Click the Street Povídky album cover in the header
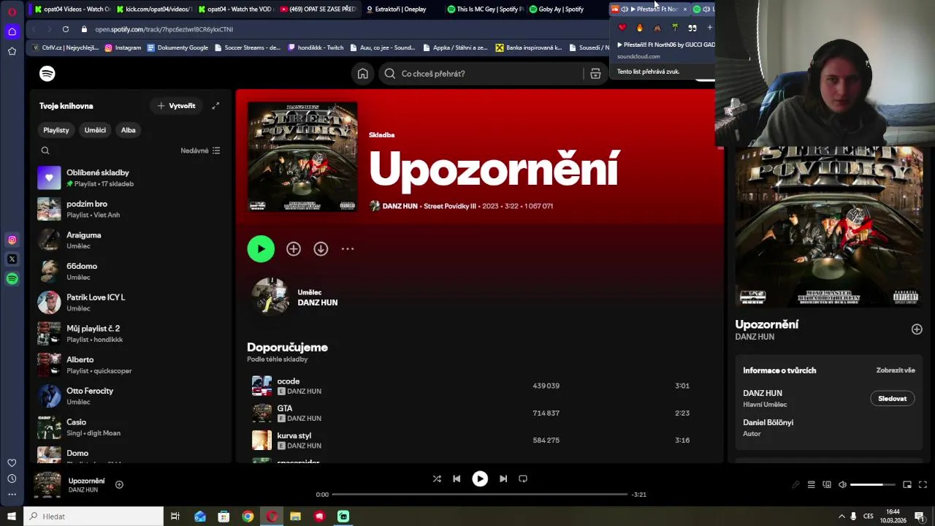Image resolution: width=935 pixels, height=526 pixels. [302, 156]
